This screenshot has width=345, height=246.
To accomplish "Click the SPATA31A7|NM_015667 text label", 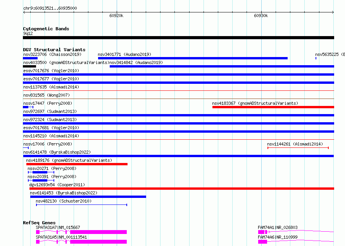I will click(58, 227).
